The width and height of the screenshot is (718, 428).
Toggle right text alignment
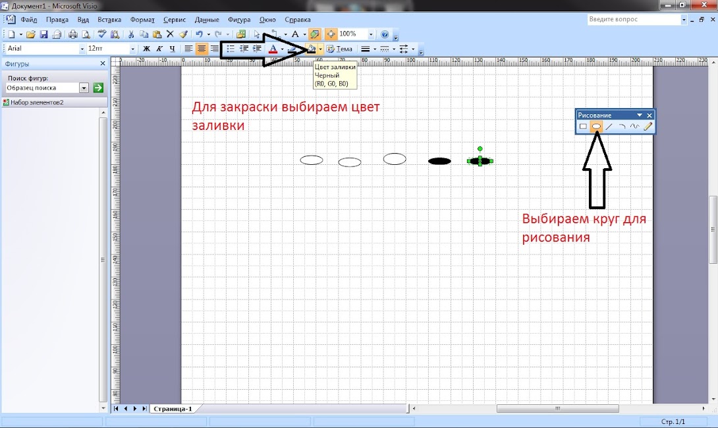[214, 49]
